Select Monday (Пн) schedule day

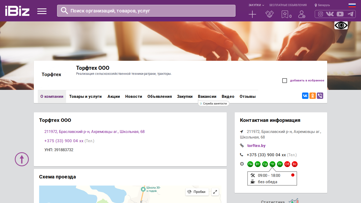coord(250,164)
